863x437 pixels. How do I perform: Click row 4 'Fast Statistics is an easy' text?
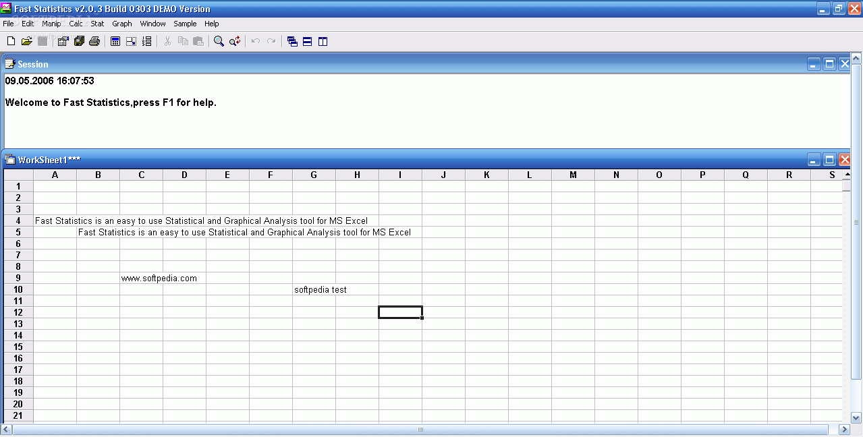click(201, 221)
